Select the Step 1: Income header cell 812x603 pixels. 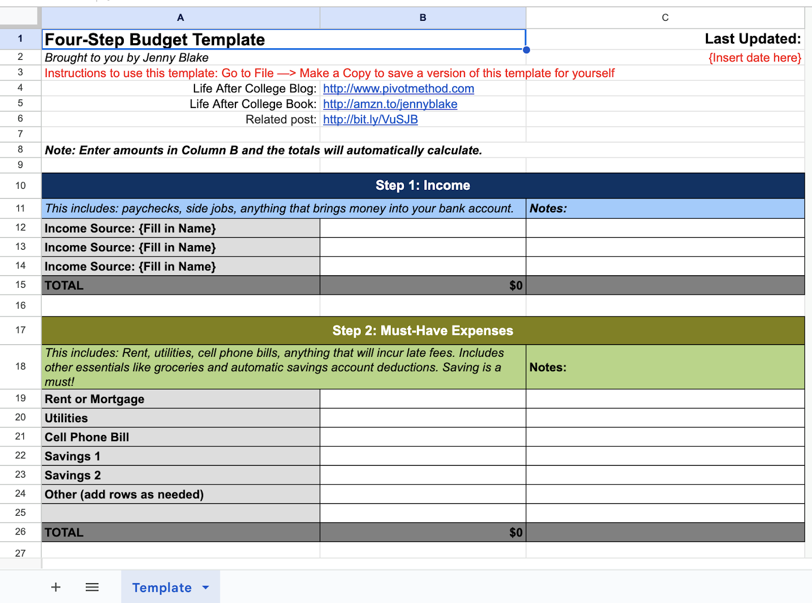(423, 186)
